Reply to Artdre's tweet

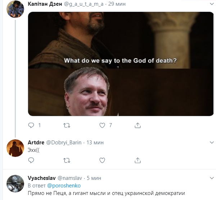pyautogui.click(x=31, y=160)
